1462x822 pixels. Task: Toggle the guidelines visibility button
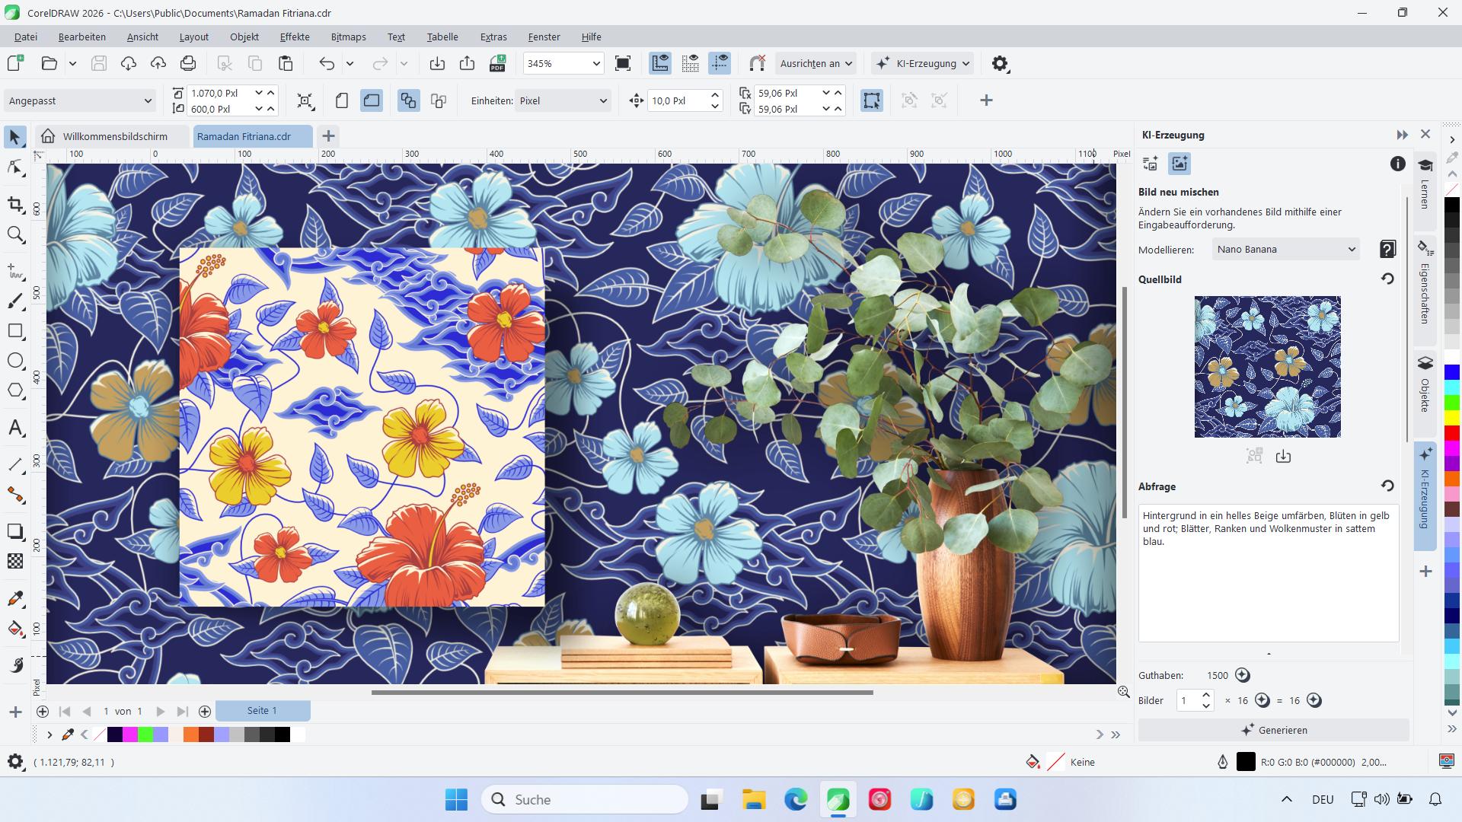[x=720, y=63]
